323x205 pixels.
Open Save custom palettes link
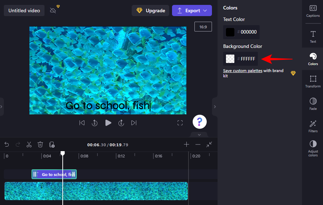click(242, 71)
